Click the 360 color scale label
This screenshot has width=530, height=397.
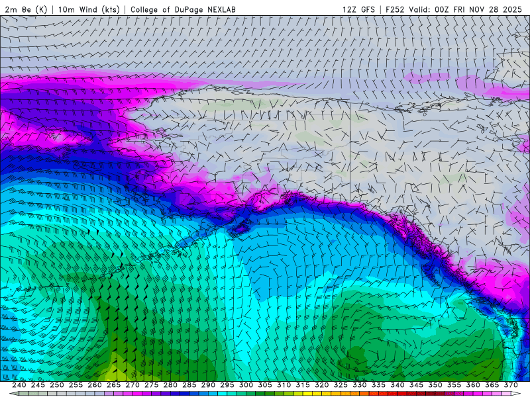click(x=473, y=385)
